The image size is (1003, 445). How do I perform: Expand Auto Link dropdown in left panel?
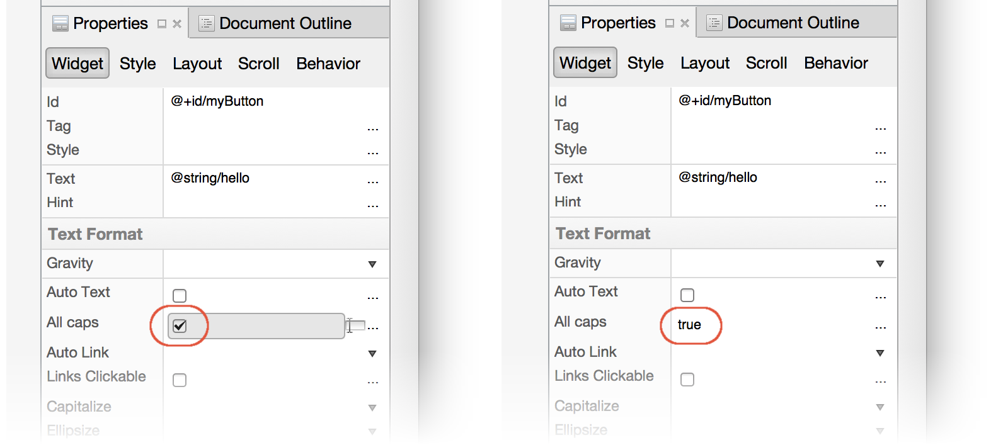point(372,354)
